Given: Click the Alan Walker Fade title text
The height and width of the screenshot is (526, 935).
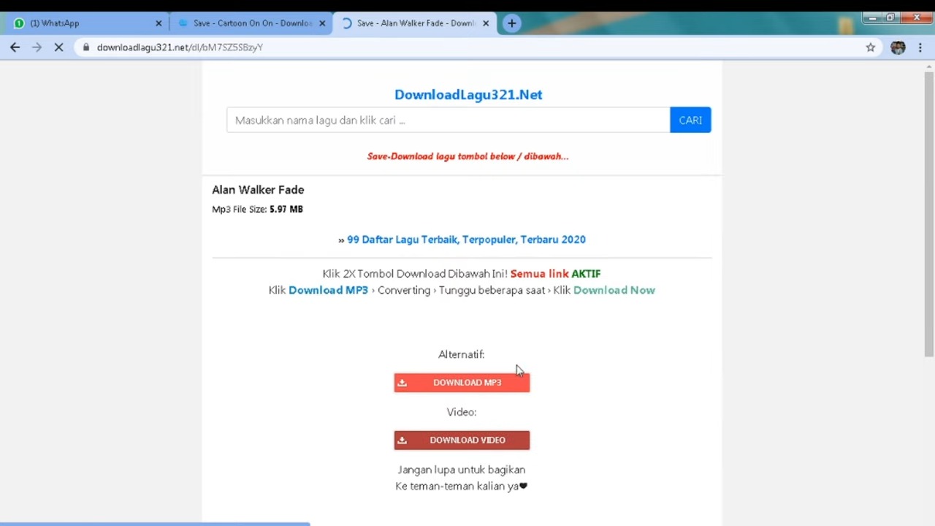Looking at the screenshot, I should 258,190.
